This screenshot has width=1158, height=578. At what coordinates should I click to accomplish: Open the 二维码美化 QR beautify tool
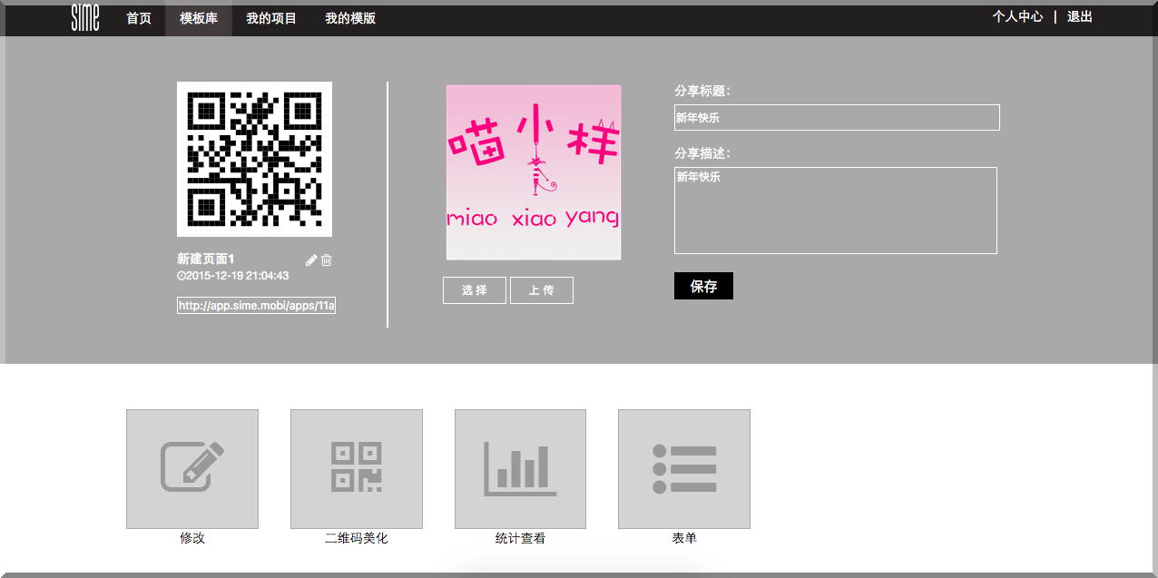coord(356,468)
